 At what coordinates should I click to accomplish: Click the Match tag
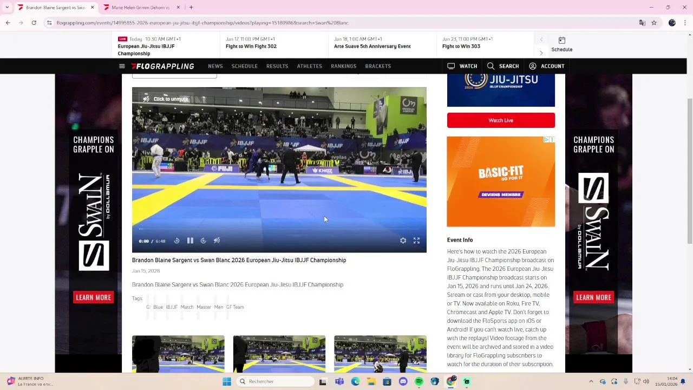coord(187,307)
